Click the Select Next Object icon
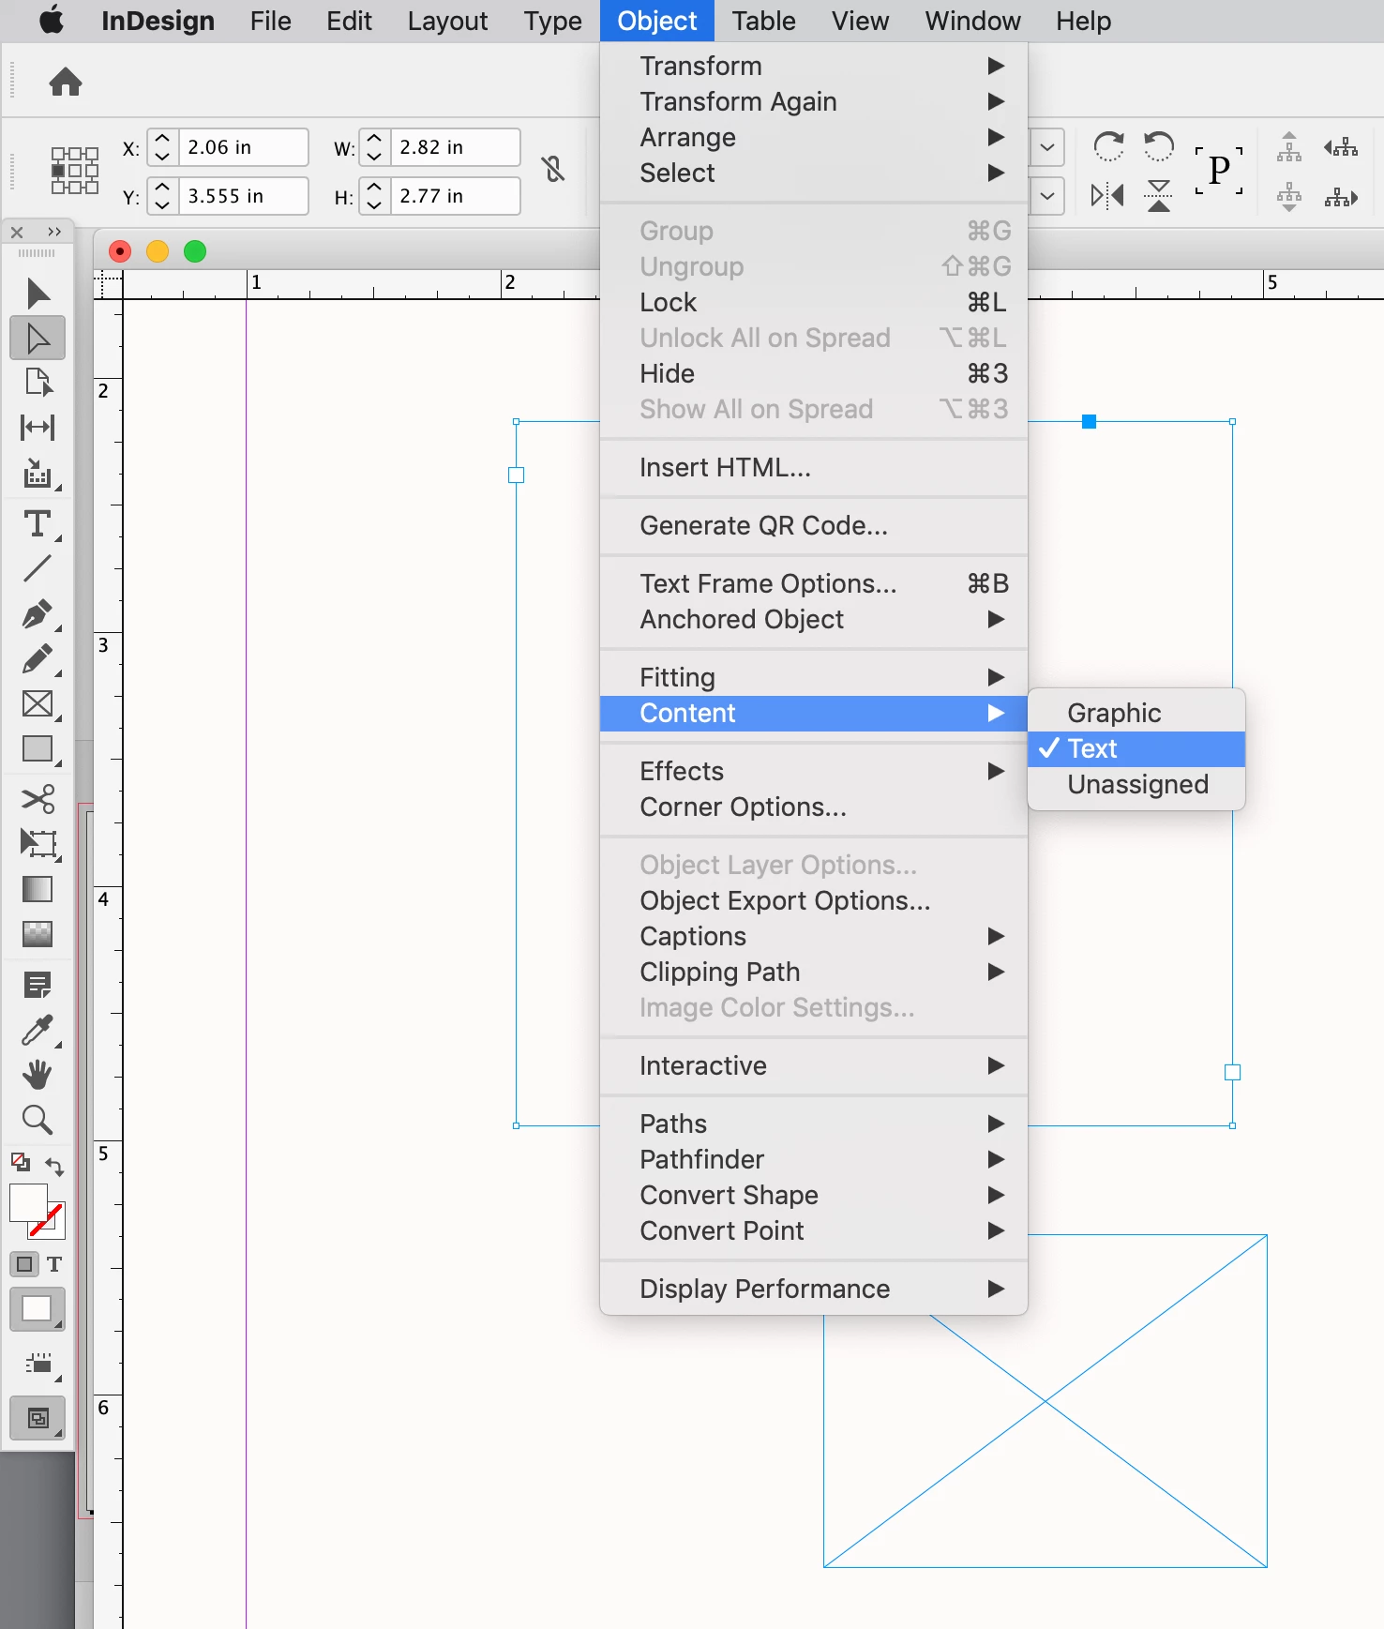The width and height of the screenshot is (1384, 1629). (1341, 197)
